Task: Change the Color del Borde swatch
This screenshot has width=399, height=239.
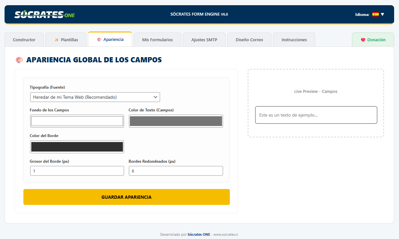Action: pos(77,147)
